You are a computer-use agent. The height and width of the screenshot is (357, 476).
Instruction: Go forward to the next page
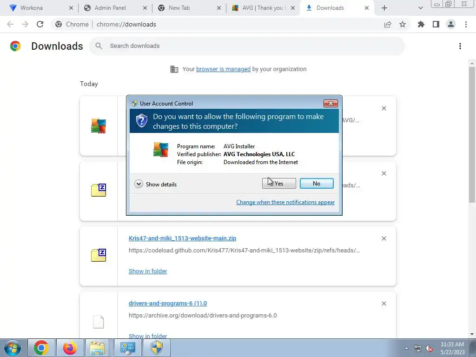pos(25,24)
